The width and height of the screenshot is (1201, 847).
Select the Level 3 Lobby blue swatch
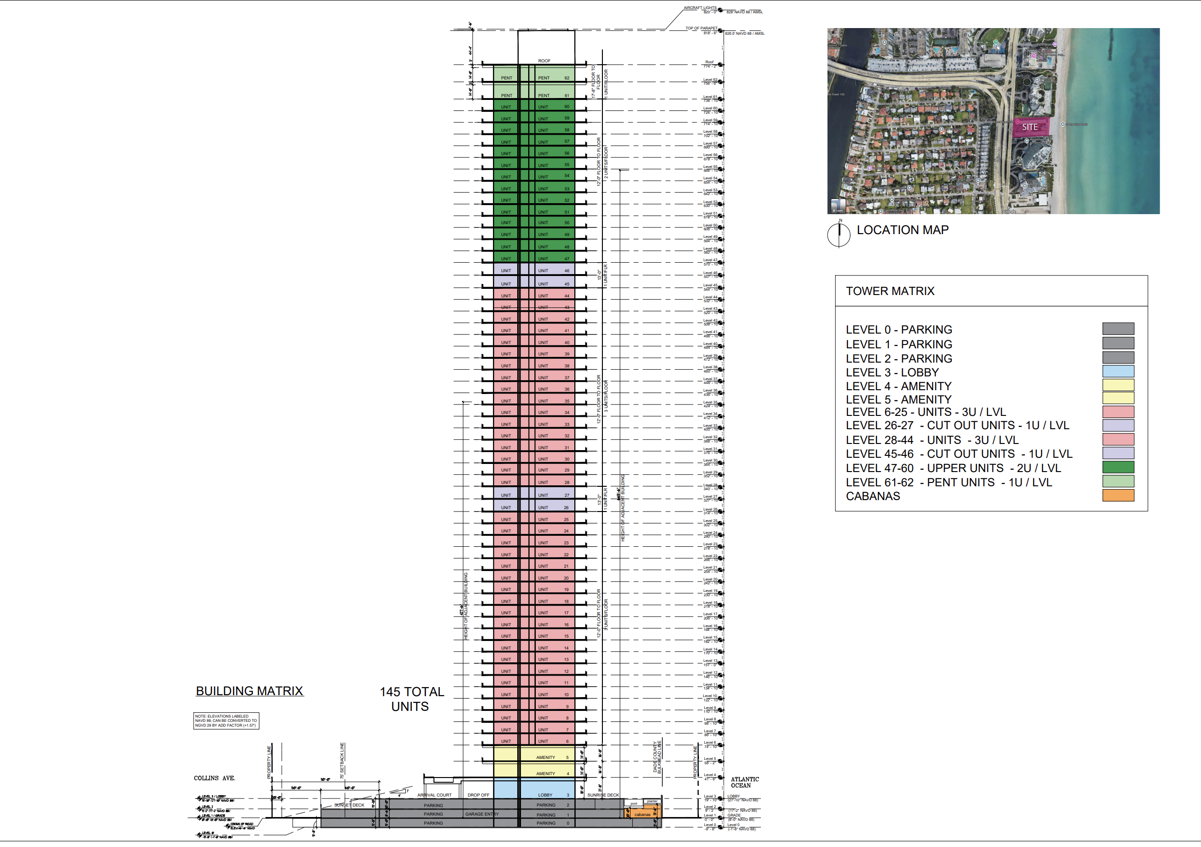[x=1118, y=372]
